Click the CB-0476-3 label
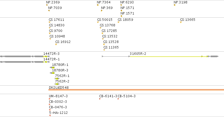 (58, 107)
